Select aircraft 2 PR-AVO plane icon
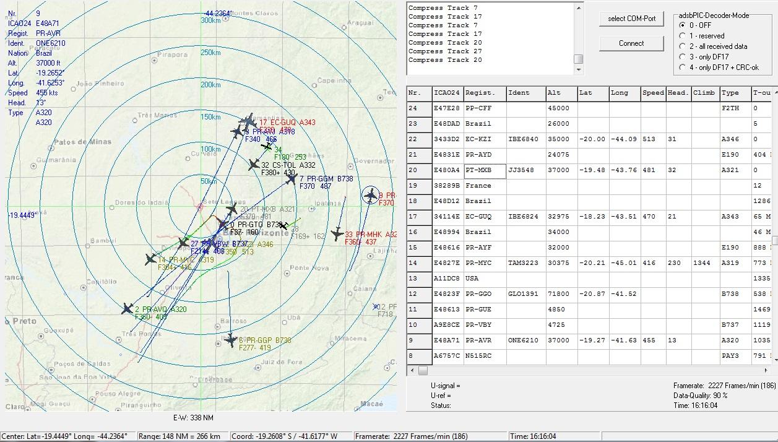Screen dimensions: 778x442 point(128,309)
